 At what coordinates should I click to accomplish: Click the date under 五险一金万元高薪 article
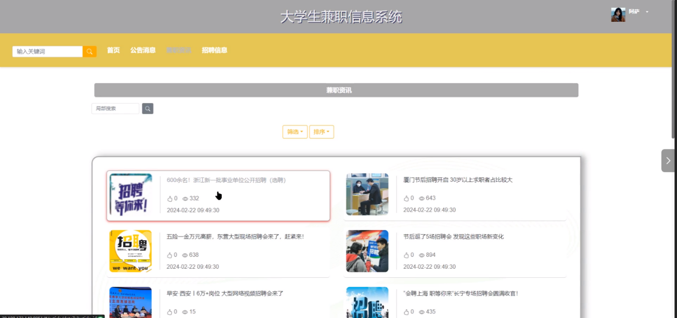193,267
